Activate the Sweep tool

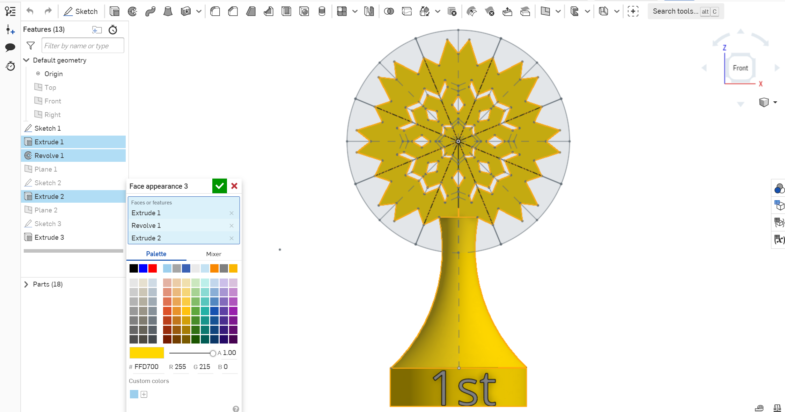150,11
